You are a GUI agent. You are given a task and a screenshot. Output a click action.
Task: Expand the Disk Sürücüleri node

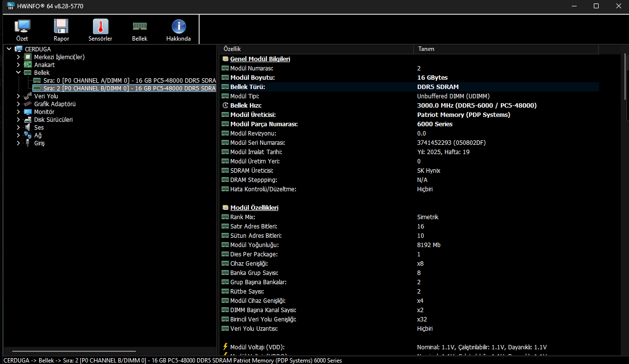(x=18, y=119)
